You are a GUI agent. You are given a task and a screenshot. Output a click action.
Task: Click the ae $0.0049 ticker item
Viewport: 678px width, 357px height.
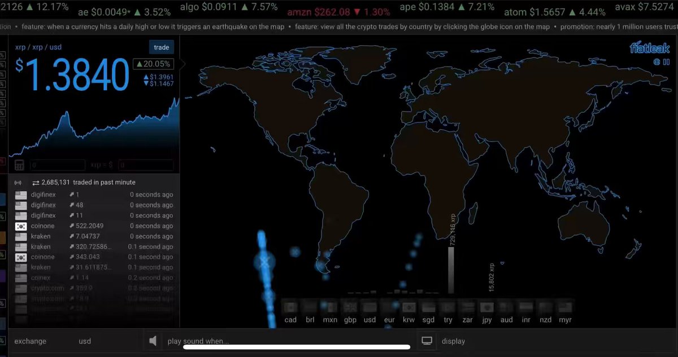[124, 11]
